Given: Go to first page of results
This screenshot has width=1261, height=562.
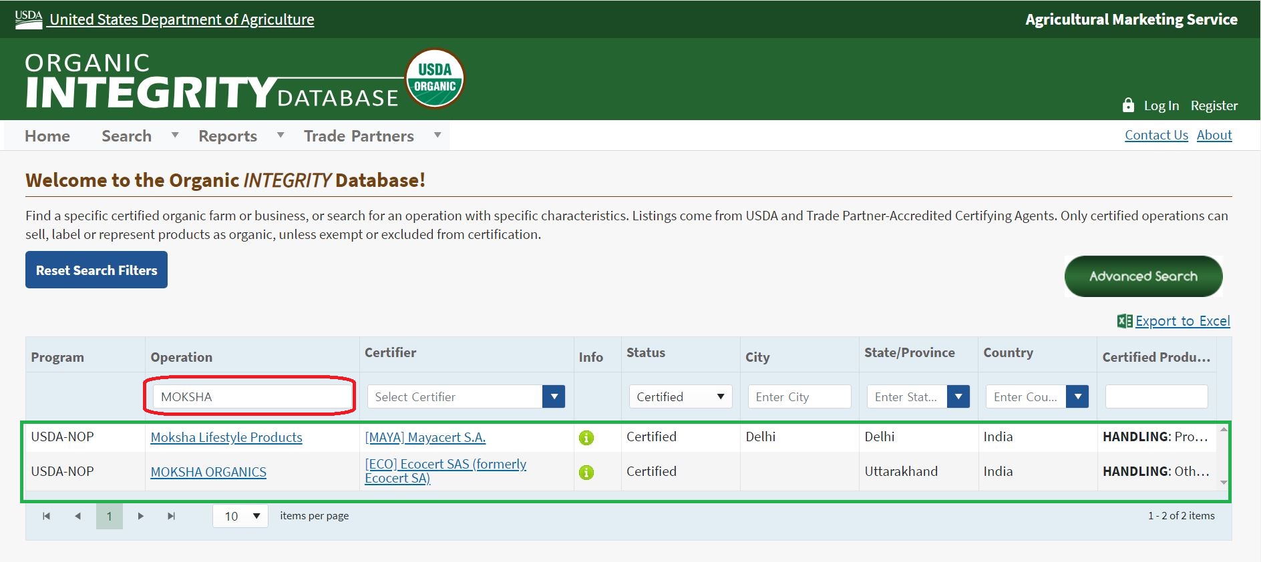Looking at the screenshot, I should (46, 516).
